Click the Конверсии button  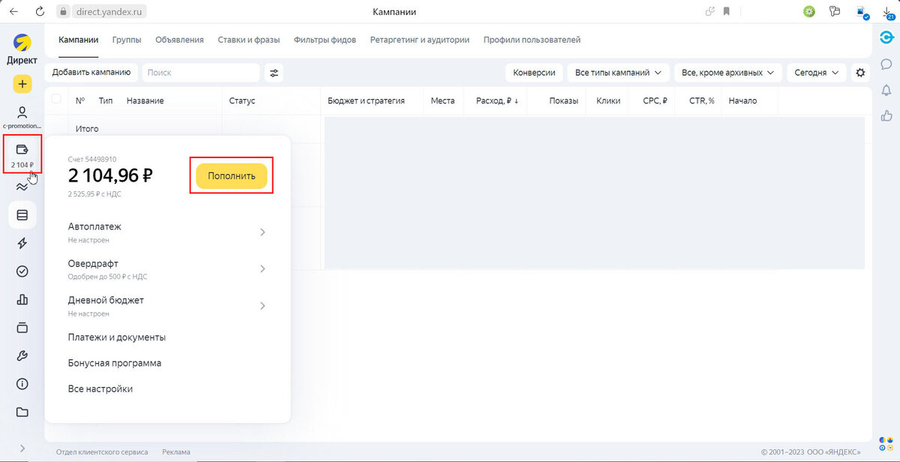[534, 73]
